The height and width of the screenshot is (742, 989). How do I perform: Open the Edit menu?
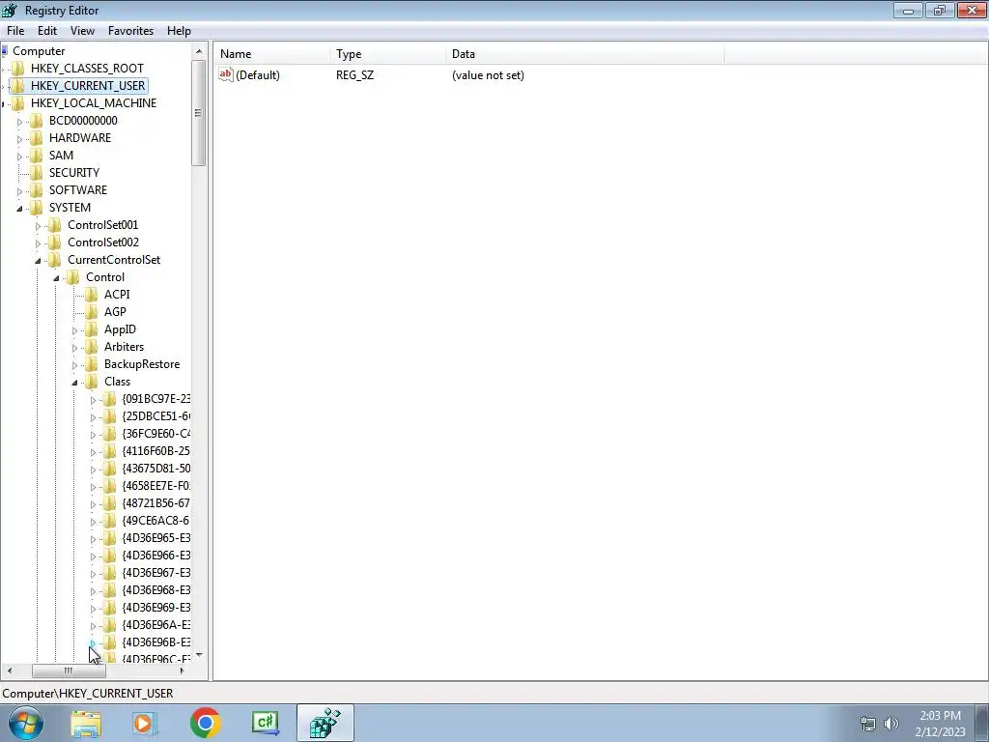[x=46, y=31]
